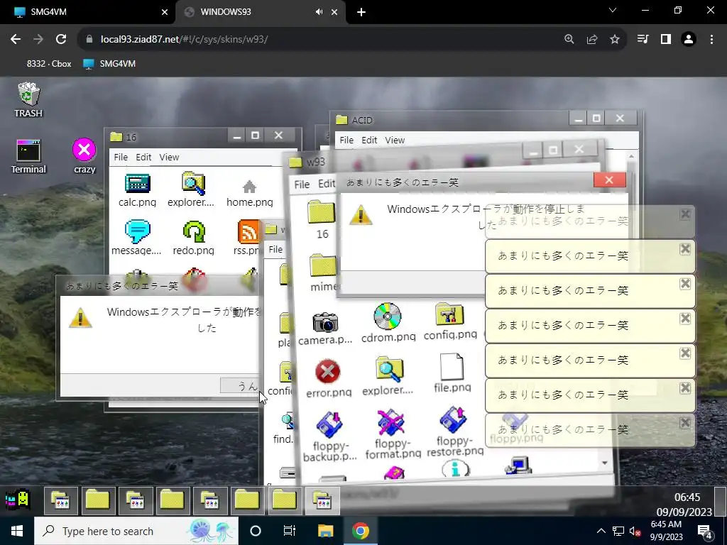Click the うん button in error dialog
Screen dimensions: 727x545
click(x=241, y=385)
